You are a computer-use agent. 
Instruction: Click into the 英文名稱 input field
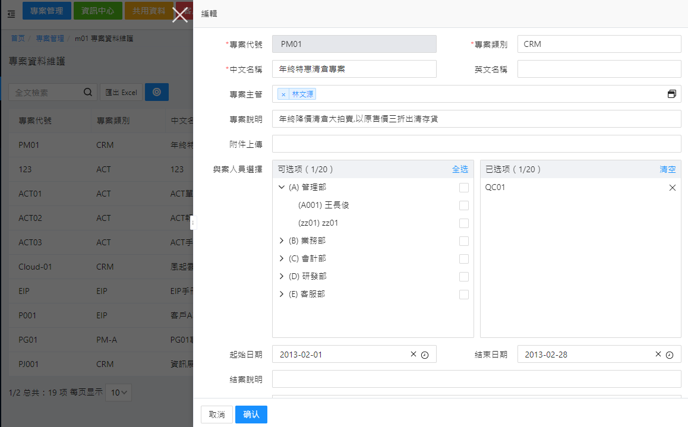pos(599,69)
